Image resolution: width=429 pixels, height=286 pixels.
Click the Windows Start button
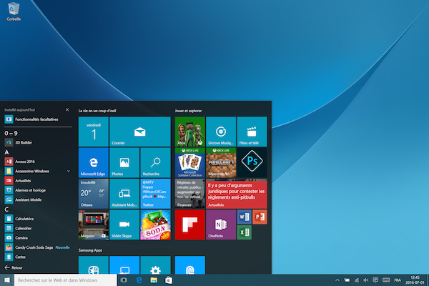7,280
